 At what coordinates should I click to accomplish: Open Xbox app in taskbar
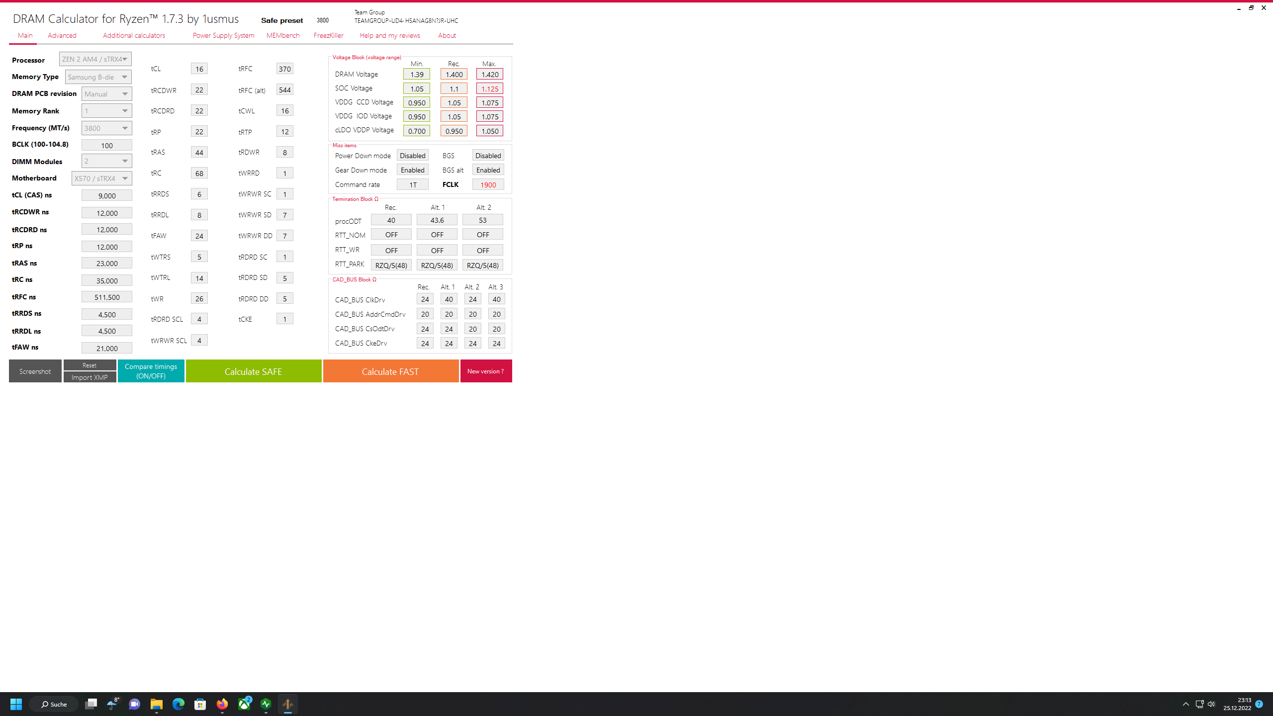244,704
